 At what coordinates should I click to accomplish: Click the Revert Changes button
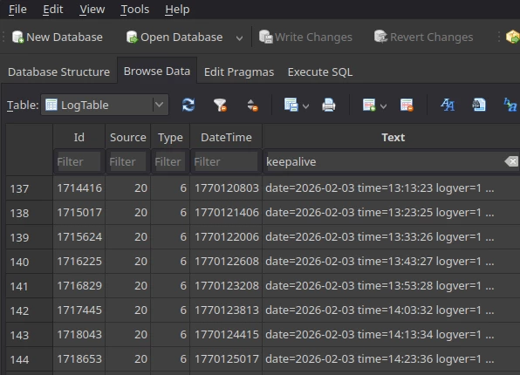(423, 37)
